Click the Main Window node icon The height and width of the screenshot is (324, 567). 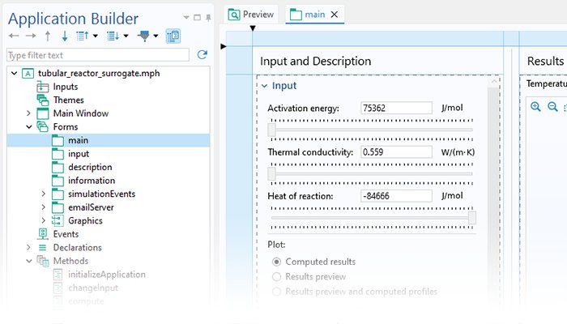[43, 113]
